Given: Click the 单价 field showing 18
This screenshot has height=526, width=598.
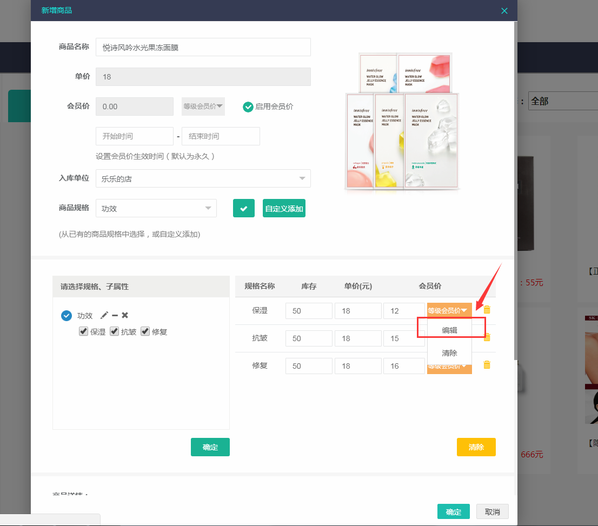Looking at the screenshot, I should tap(203, 77).
